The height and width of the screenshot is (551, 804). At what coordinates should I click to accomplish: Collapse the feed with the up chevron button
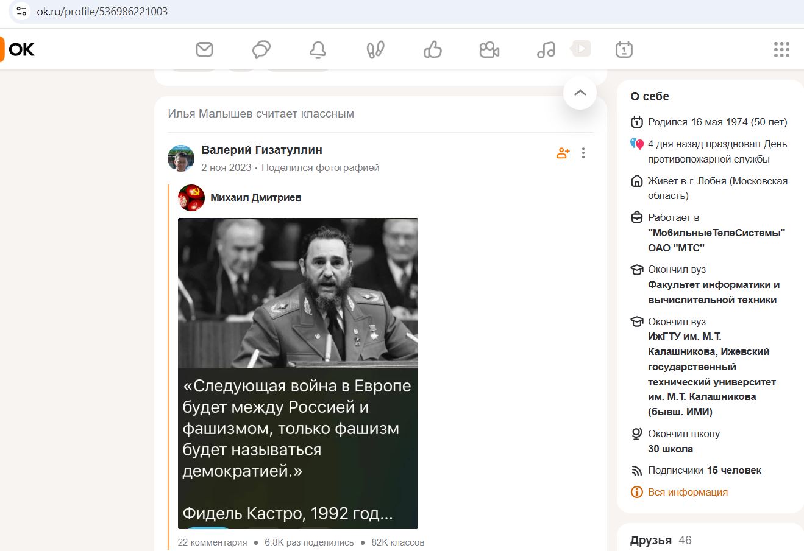(x=579, y=93)
